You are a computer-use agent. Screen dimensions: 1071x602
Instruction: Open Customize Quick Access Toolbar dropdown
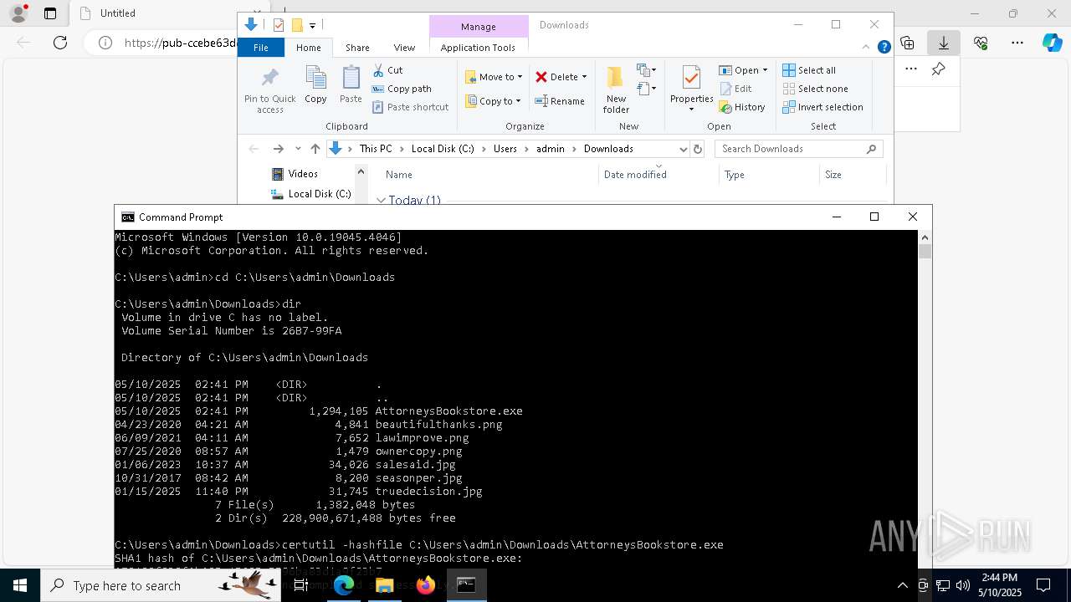click(312, 26)
